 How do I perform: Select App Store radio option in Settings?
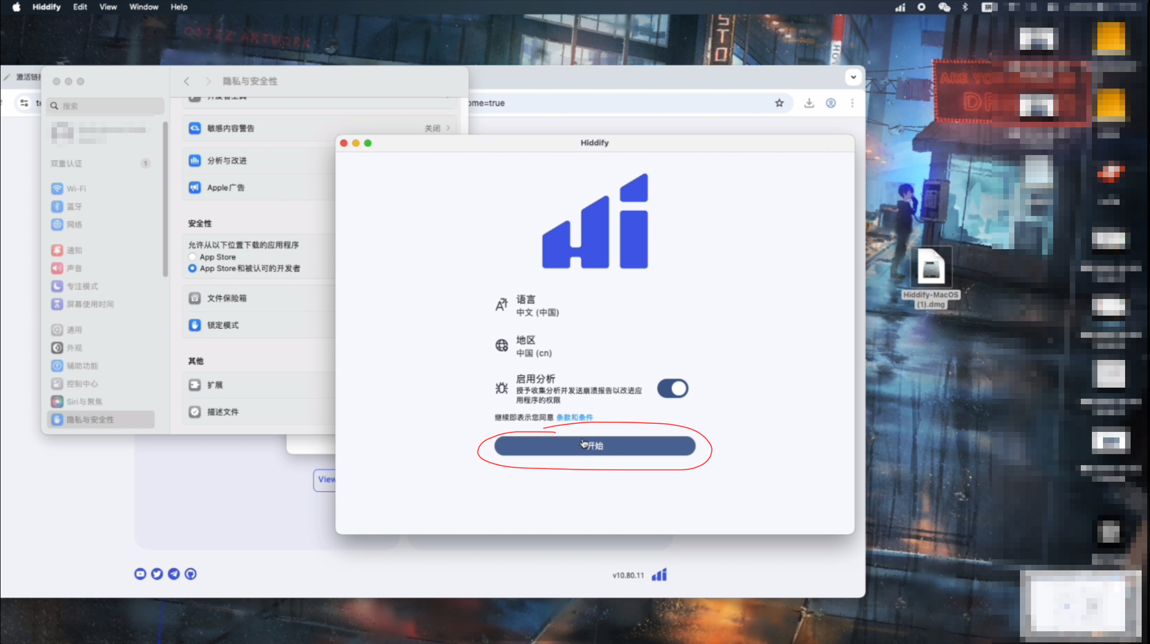[192, 257]
